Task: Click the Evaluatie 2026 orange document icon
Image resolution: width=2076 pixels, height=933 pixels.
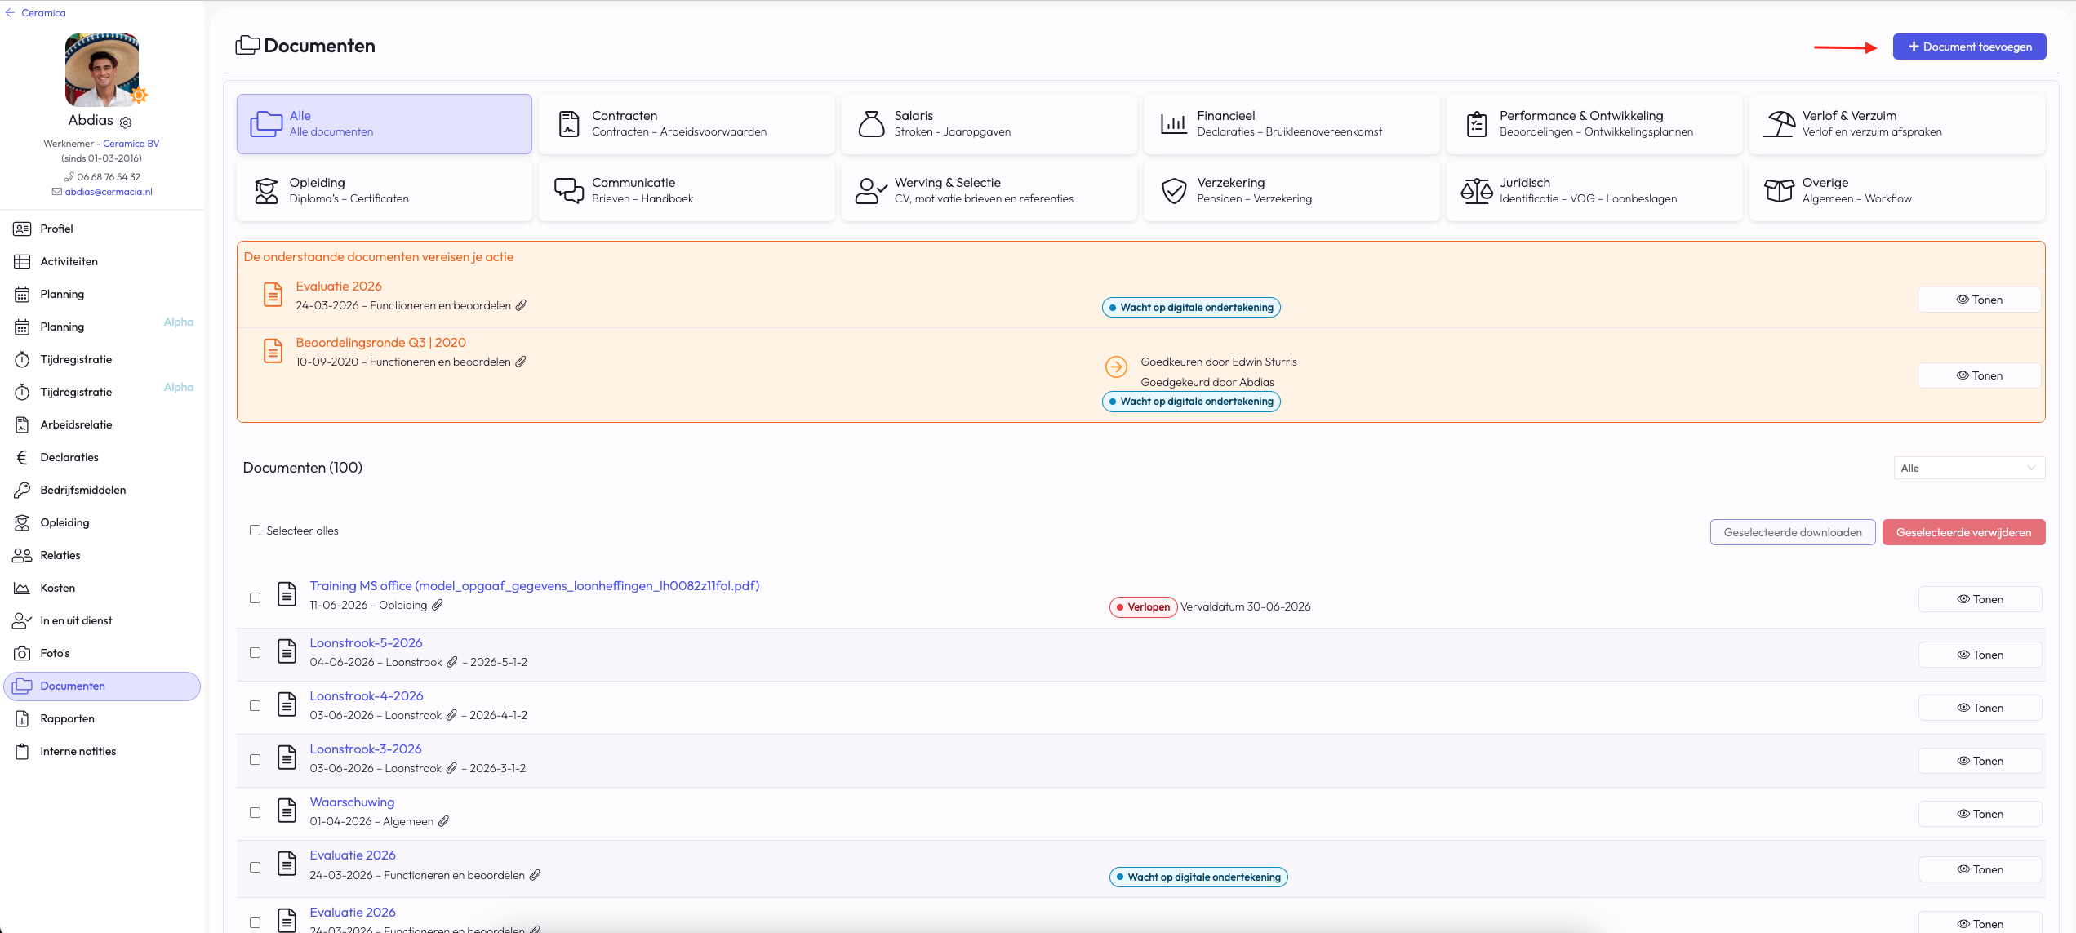Action: pos(273,295)
